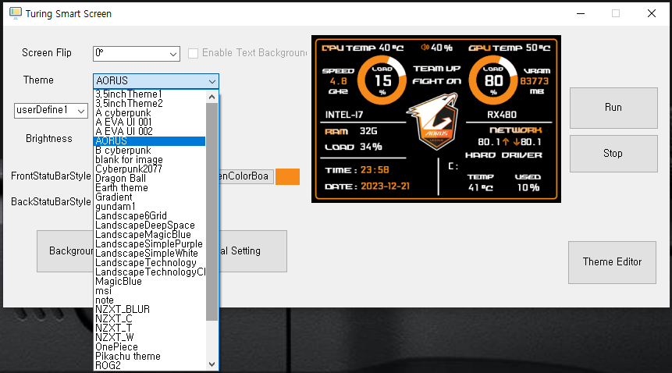Select NZXT_C theme
The height and width of the screenshot is (373, 672).
(149, 318)
